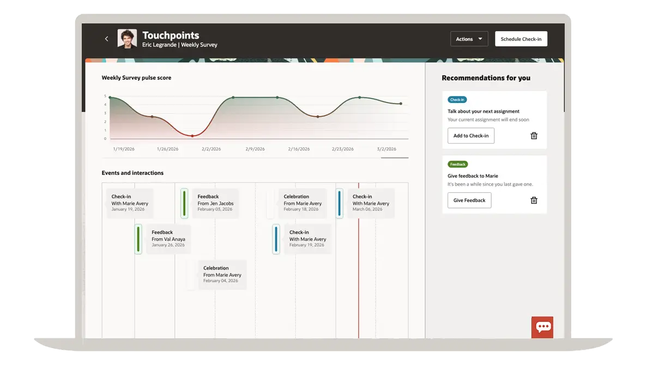Open the red chat assistant icon
This screenshot has width=647, height=365.
pos(542,327)
